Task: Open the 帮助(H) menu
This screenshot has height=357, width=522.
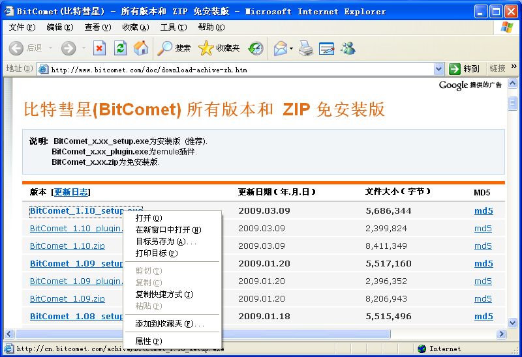Action: click(211, 27)
